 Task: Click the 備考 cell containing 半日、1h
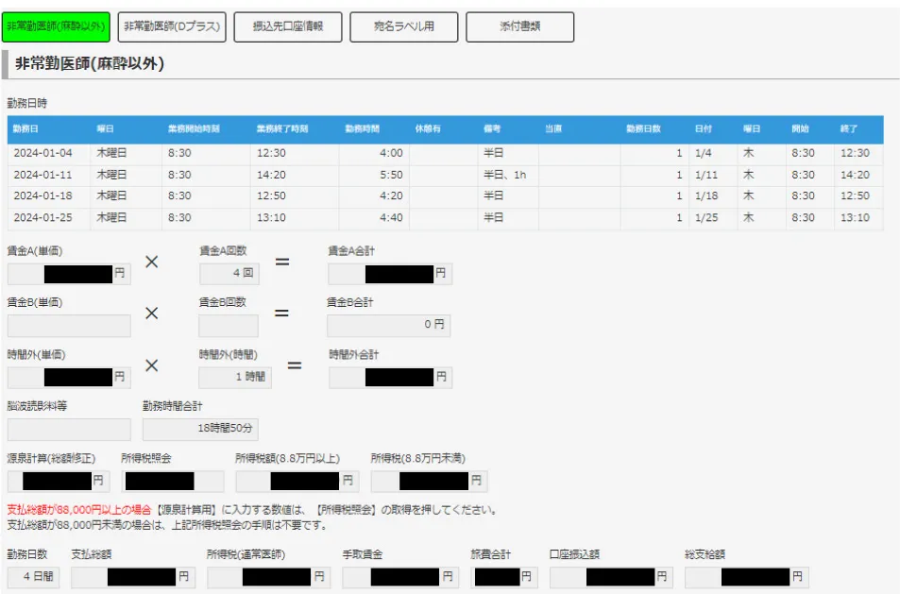[507, 175]
